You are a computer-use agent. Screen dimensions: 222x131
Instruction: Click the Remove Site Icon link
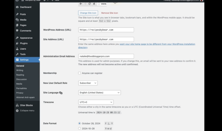tap(110, 13)
